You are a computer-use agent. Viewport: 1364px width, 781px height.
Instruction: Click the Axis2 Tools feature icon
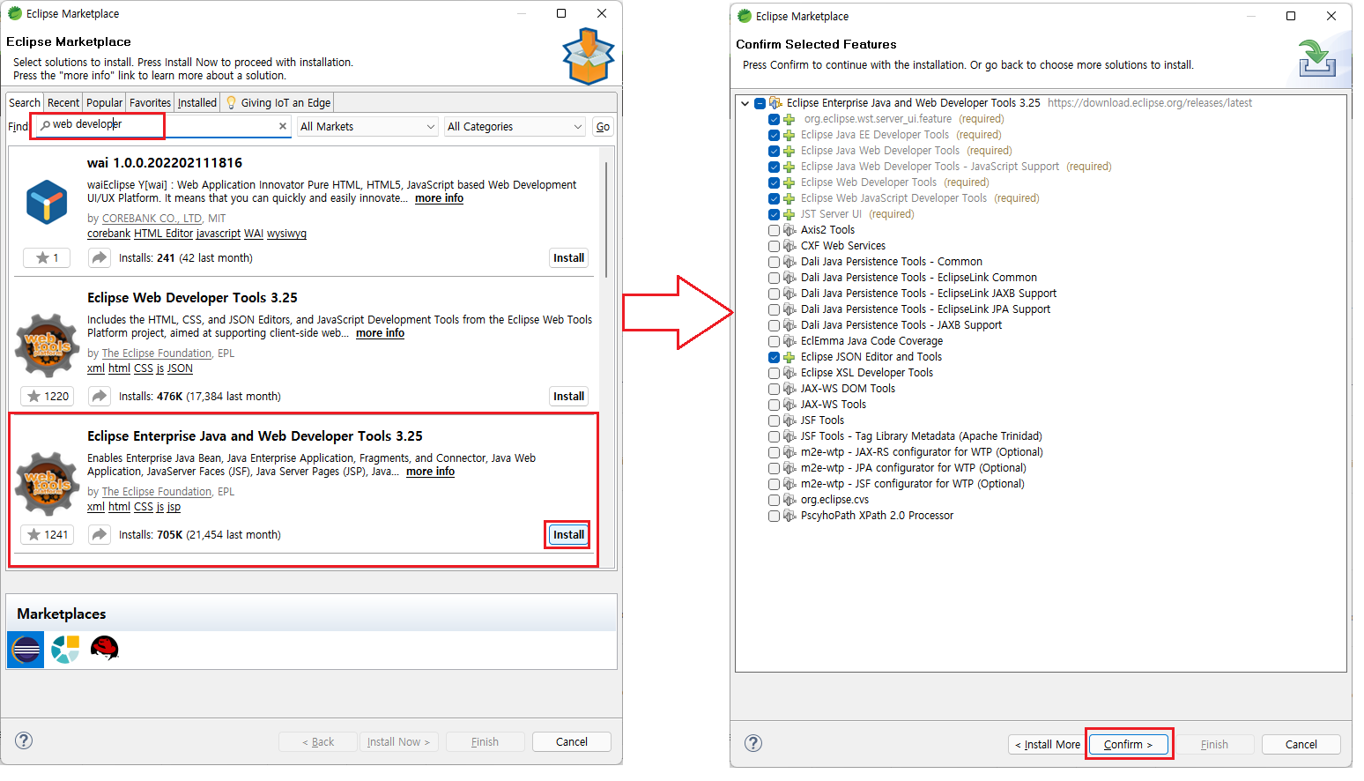click(789, 230)
